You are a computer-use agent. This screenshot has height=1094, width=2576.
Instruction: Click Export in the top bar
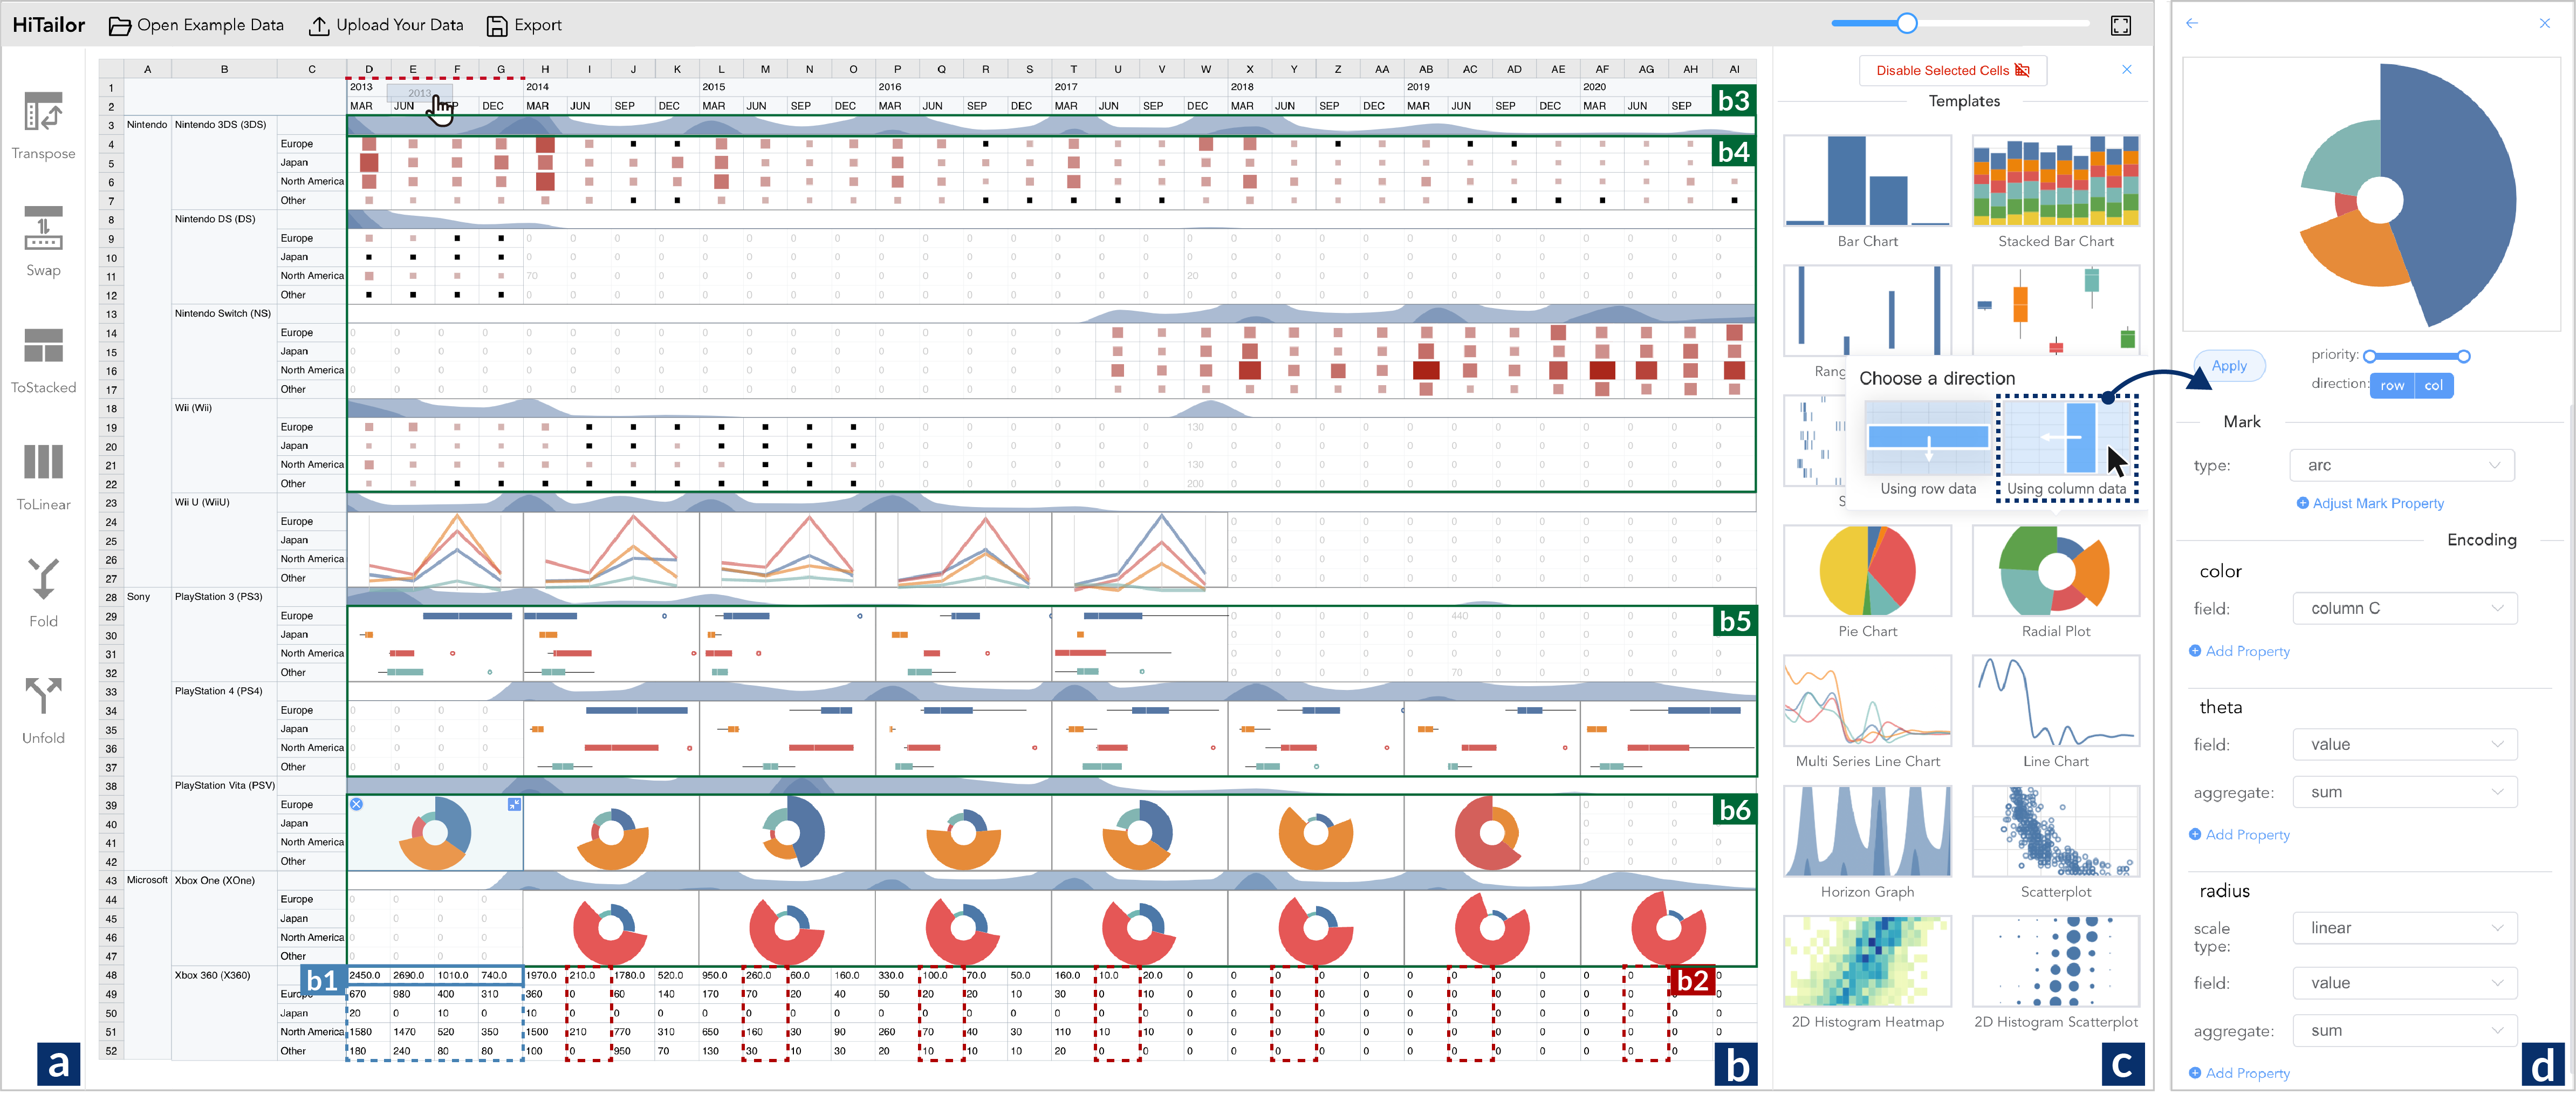click(x=523, y=25)
